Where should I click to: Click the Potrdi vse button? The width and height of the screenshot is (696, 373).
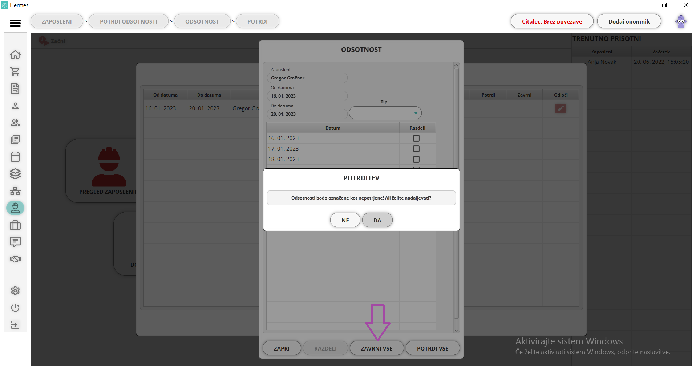[x=433, y=348]
